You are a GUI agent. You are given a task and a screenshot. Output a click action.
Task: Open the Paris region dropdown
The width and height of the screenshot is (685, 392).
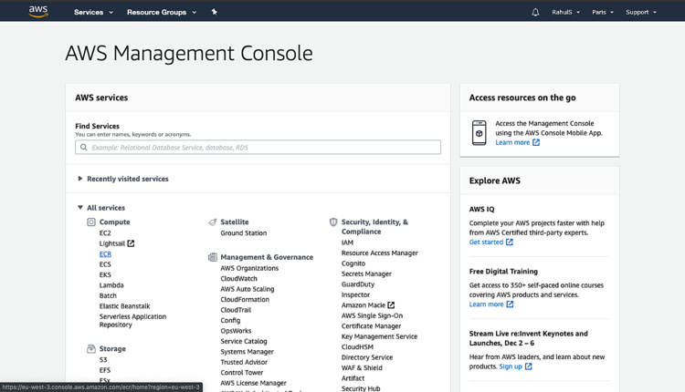coord(603,12)
